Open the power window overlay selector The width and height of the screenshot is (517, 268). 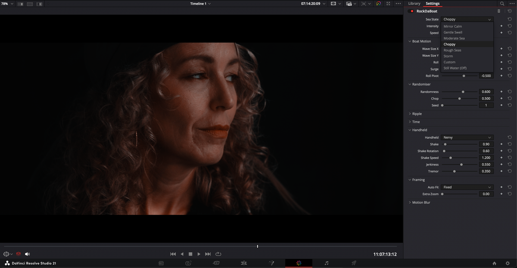click(8, 254)
